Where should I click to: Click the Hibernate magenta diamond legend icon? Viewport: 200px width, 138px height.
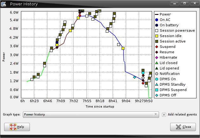tap(157, 57)
